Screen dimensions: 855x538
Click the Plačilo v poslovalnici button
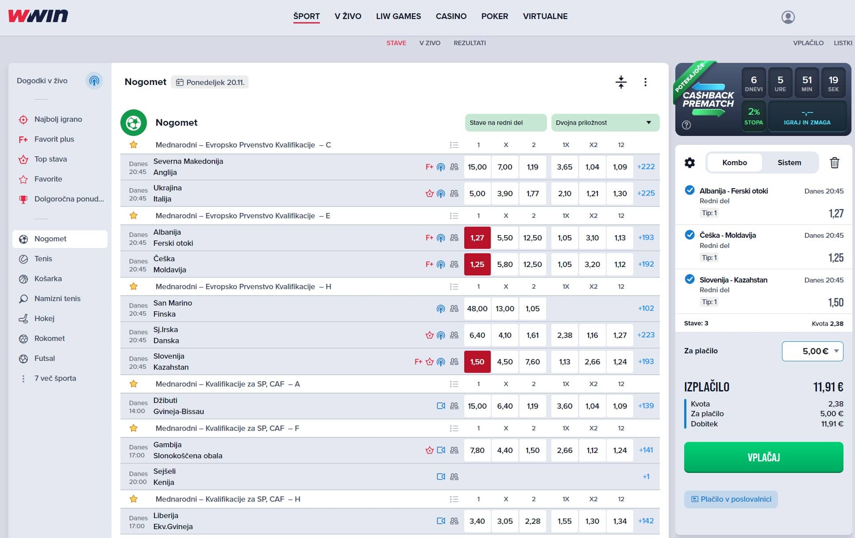tap(731, 499)
